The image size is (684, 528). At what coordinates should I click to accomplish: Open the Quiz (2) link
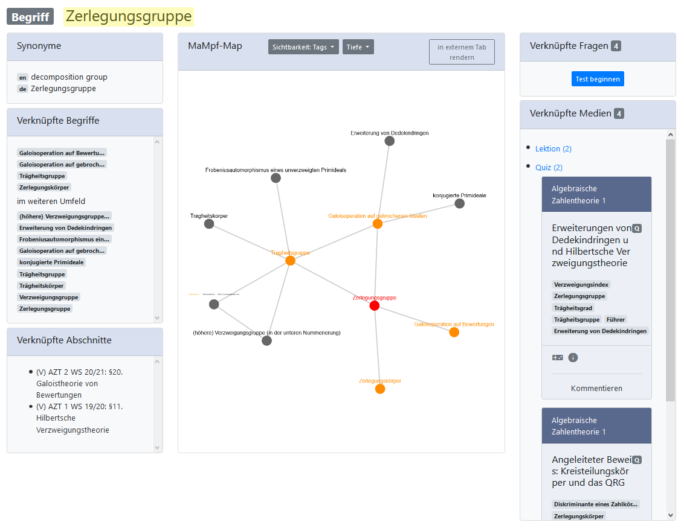[549, 168]
